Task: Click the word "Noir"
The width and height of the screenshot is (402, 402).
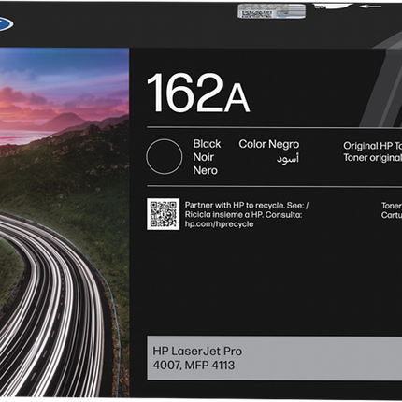Action: [x=204, y=157]
